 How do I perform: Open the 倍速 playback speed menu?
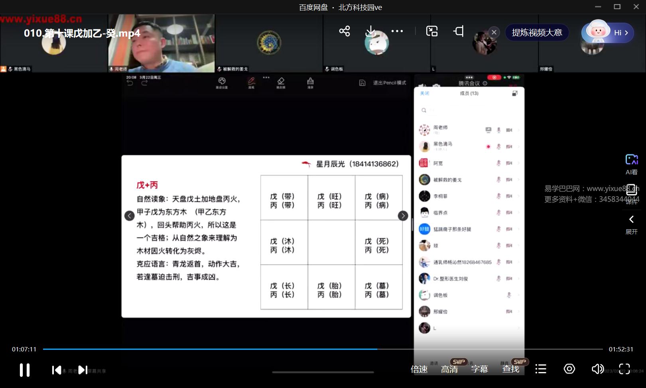click(420, 369)
